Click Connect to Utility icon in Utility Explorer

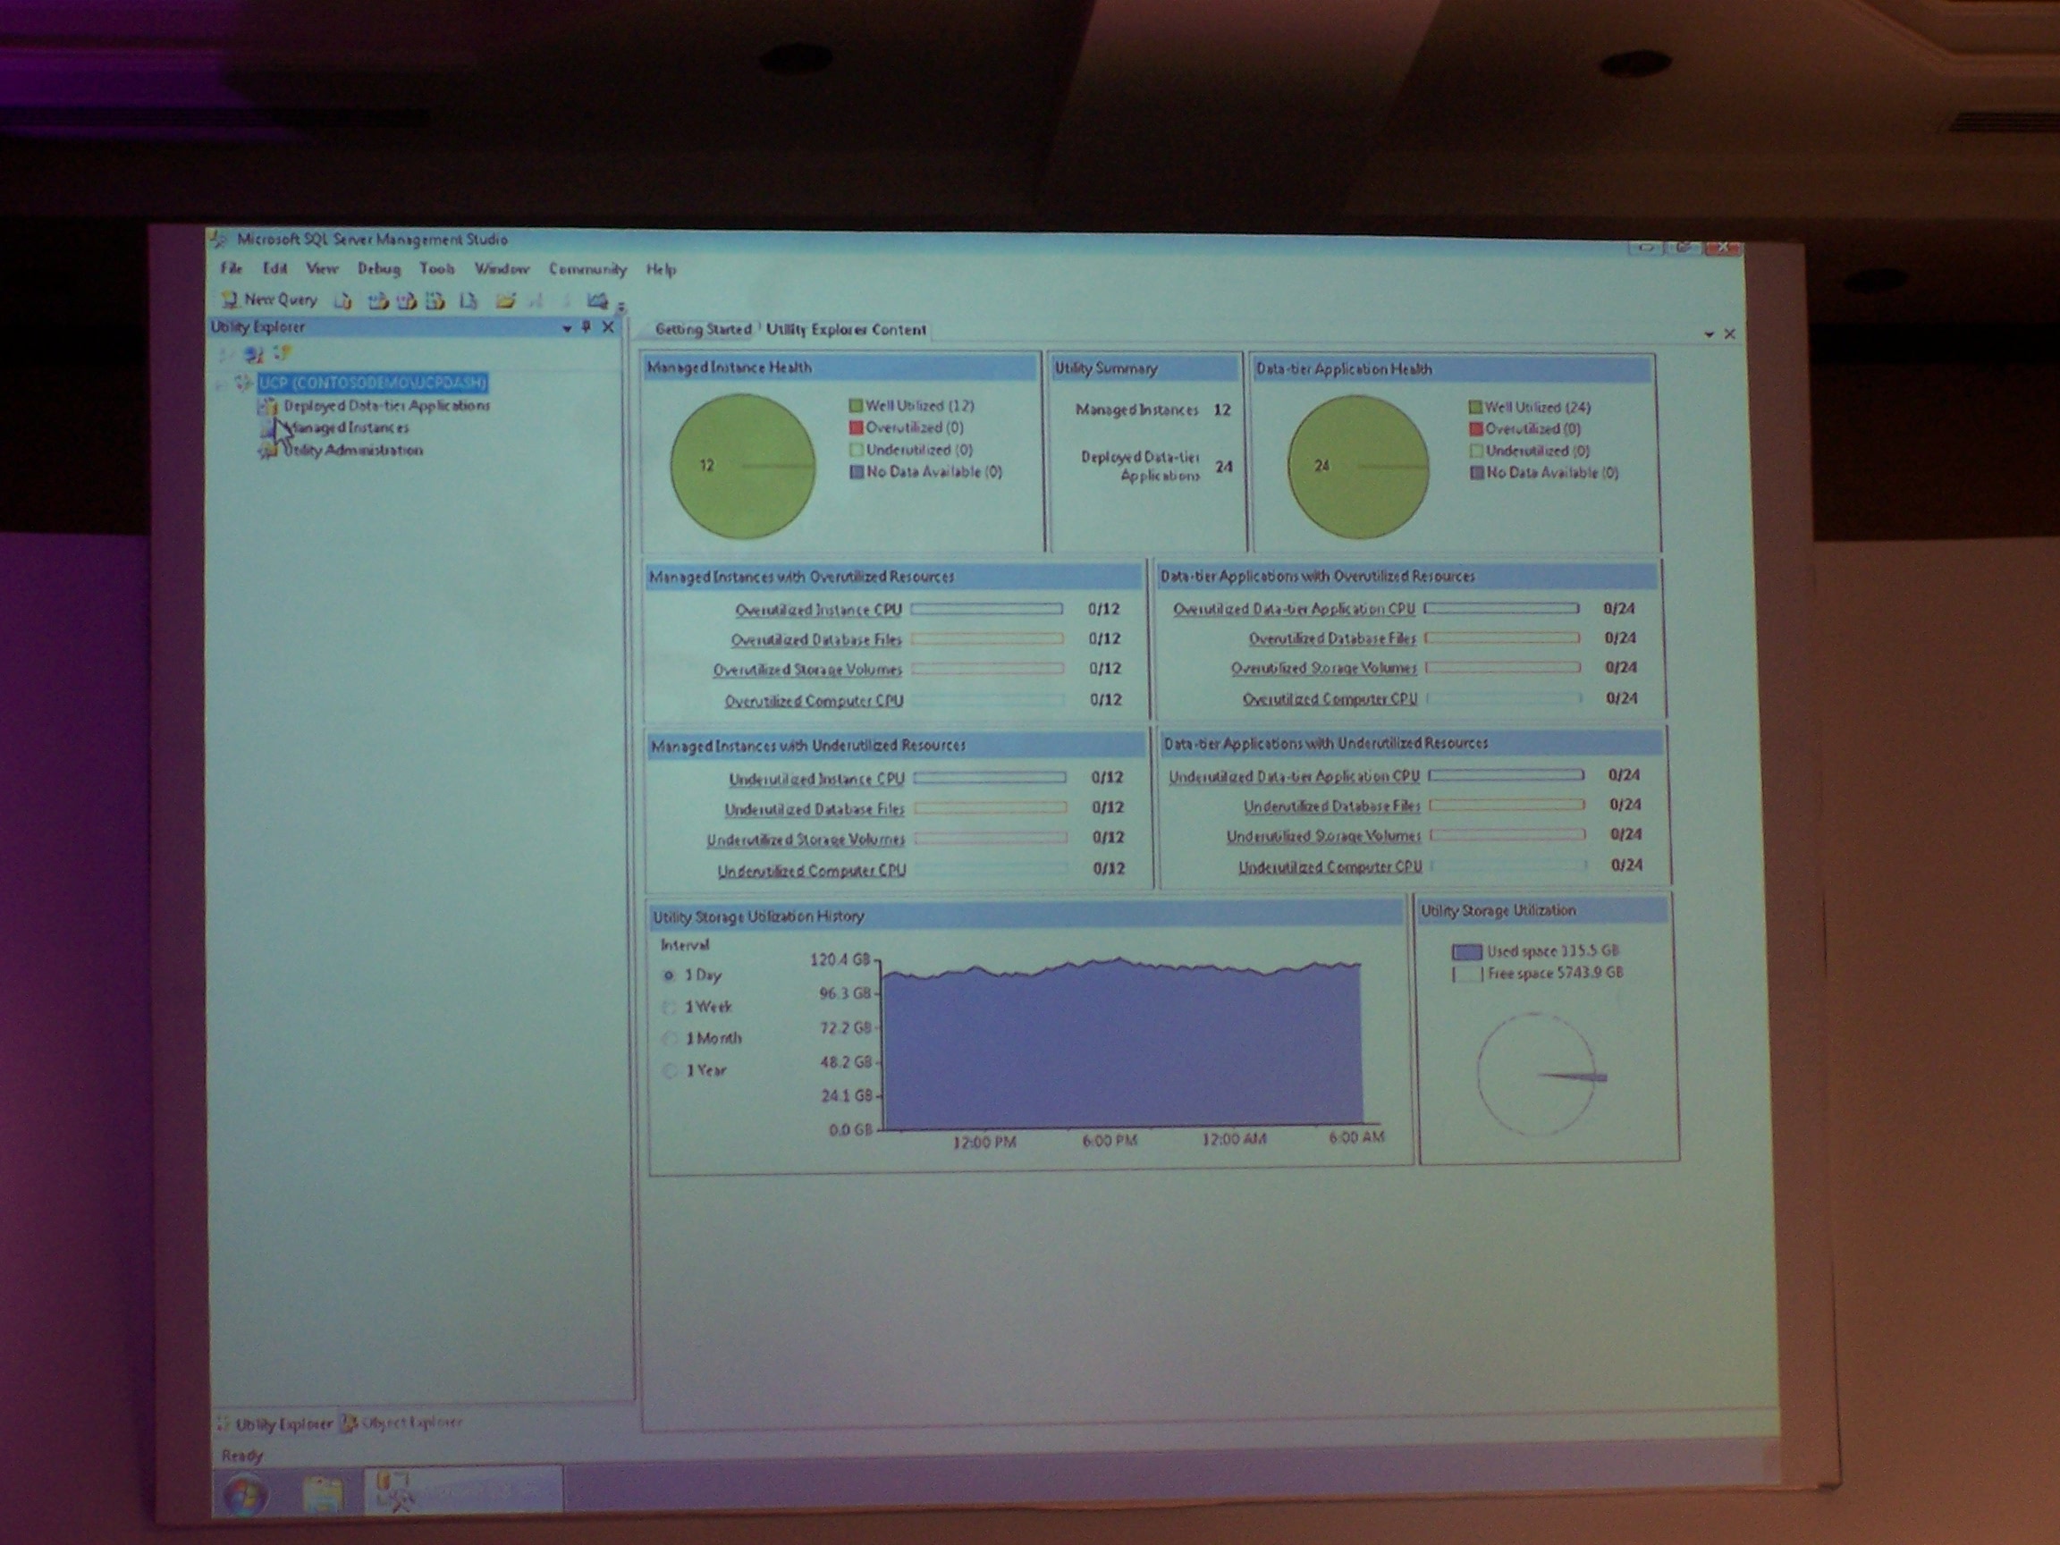[253, 354]
